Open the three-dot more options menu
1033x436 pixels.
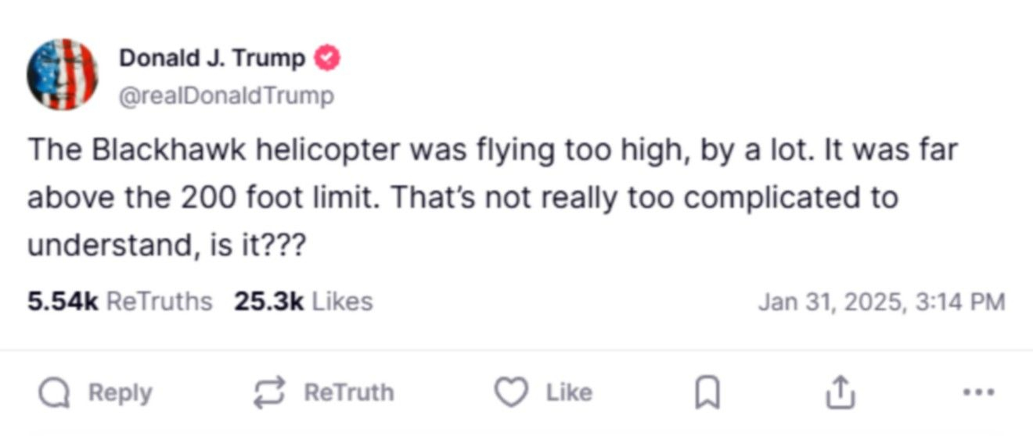[980, 392]
